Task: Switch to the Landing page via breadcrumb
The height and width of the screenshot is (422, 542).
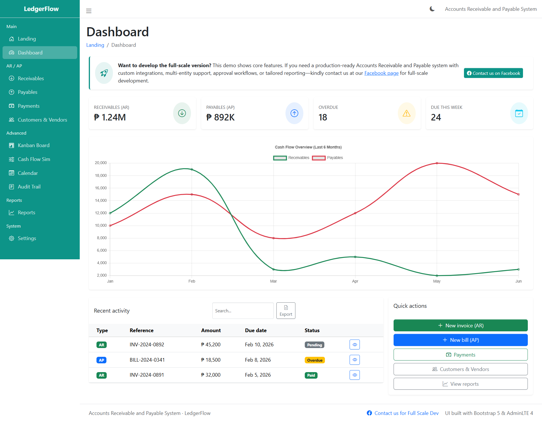Action: tap(95, 45)
